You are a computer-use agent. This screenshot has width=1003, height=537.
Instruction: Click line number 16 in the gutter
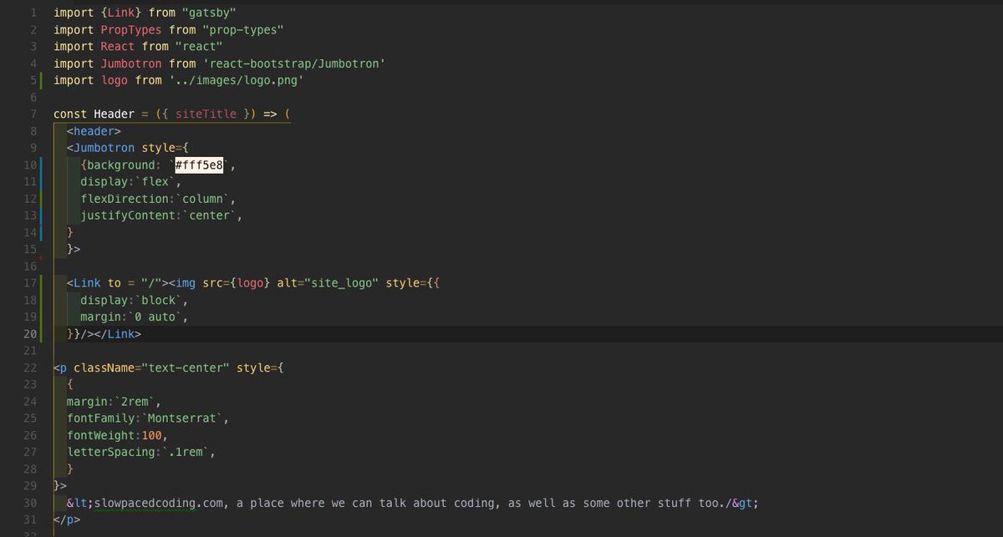[x=30, y=266]
